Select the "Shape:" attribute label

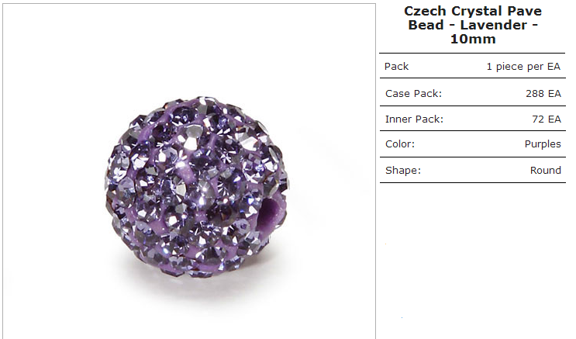pyautogui.click(x=402, y=170)
